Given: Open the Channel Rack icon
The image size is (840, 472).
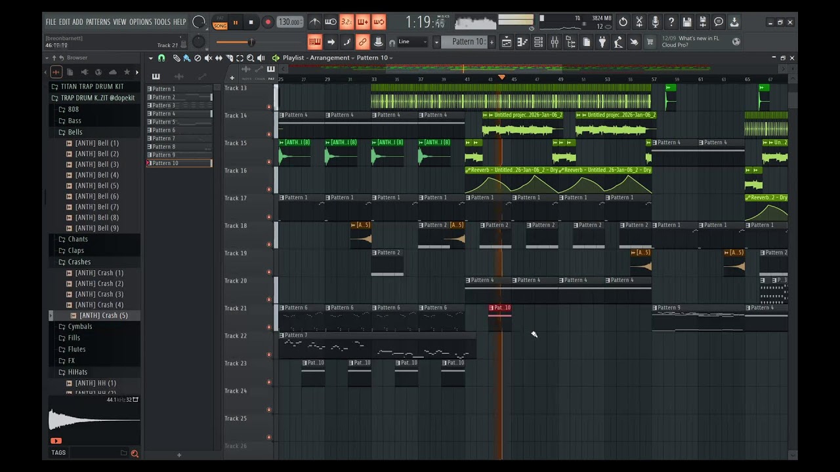Looking at the screenshot, I should coord(538,42).
